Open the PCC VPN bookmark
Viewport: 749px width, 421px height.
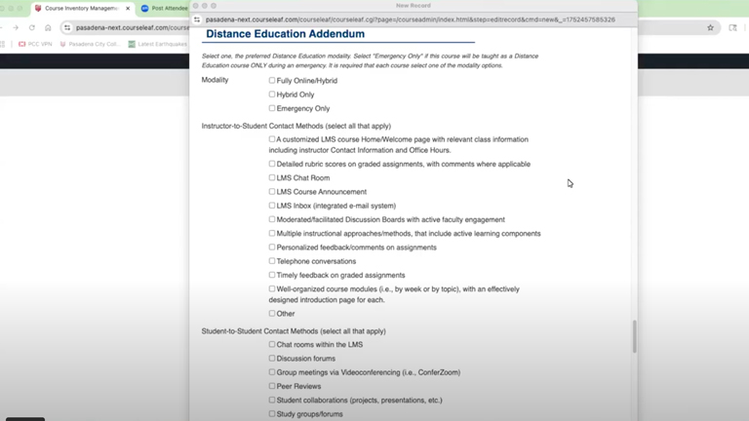(x=35, y=44)
